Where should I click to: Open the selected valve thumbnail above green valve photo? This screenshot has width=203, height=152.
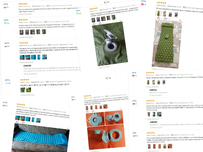click(113, 17)
